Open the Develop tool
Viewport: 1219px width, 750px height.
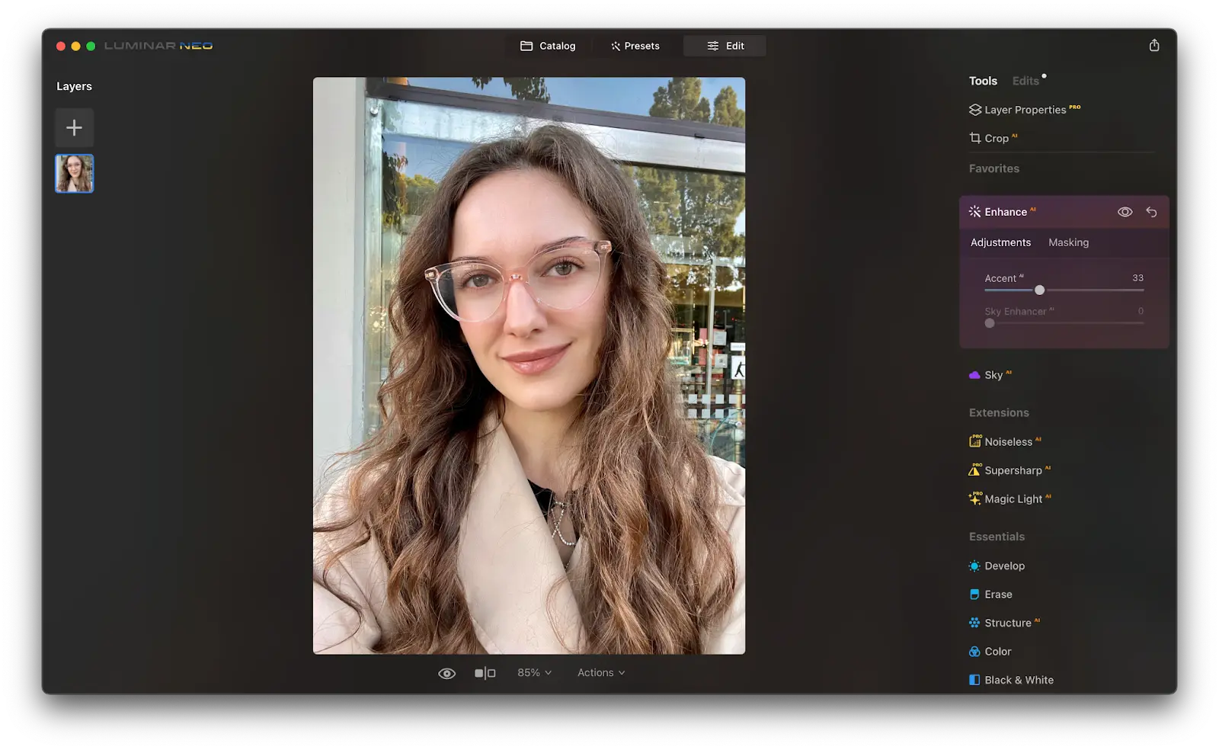point(1004,566)
